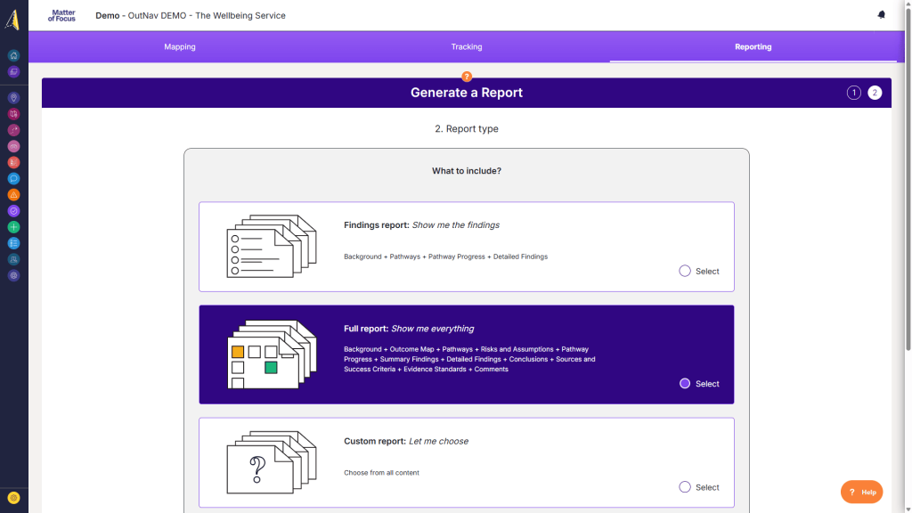The height and width of the screenshot is (513, 912).
Task: Open notifications bell icon
Action: [882, 15]
